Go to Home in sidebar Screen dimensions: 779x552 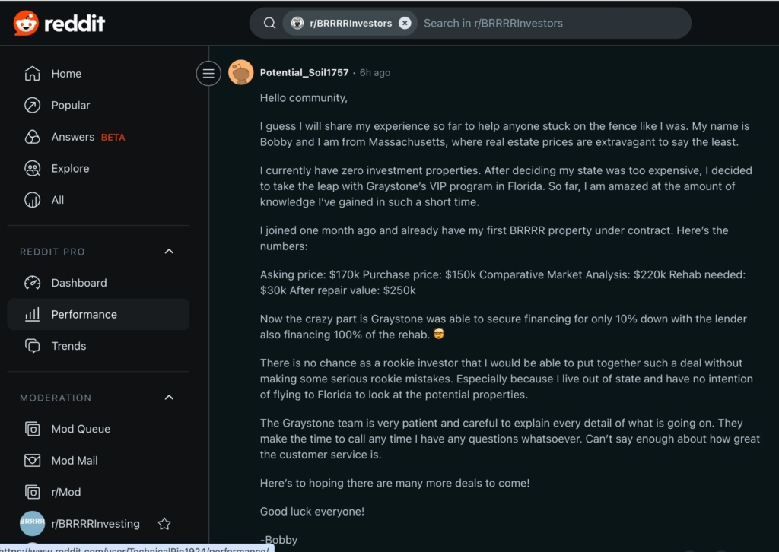pos(66,74)
